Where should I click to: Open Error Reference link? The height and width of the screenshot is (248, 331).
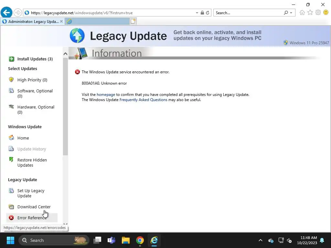32,218
